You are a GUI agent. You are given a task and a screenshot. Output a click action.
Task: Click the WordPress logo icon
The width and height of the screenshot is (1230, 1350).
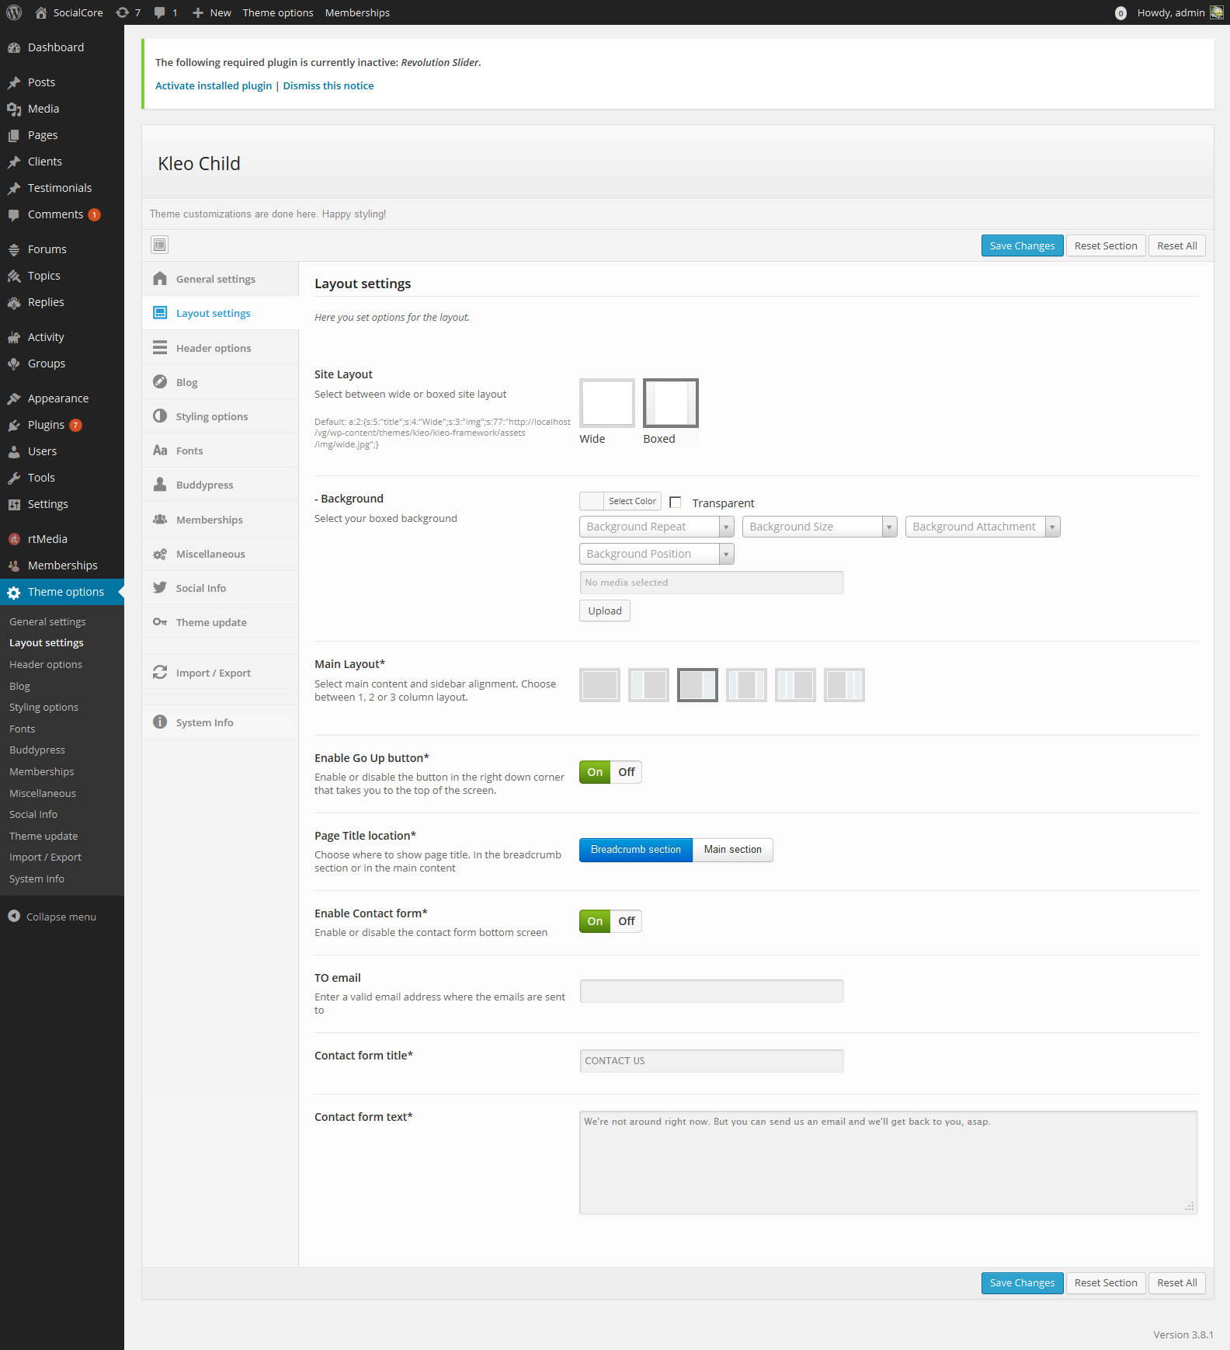[x=14, y=12]
